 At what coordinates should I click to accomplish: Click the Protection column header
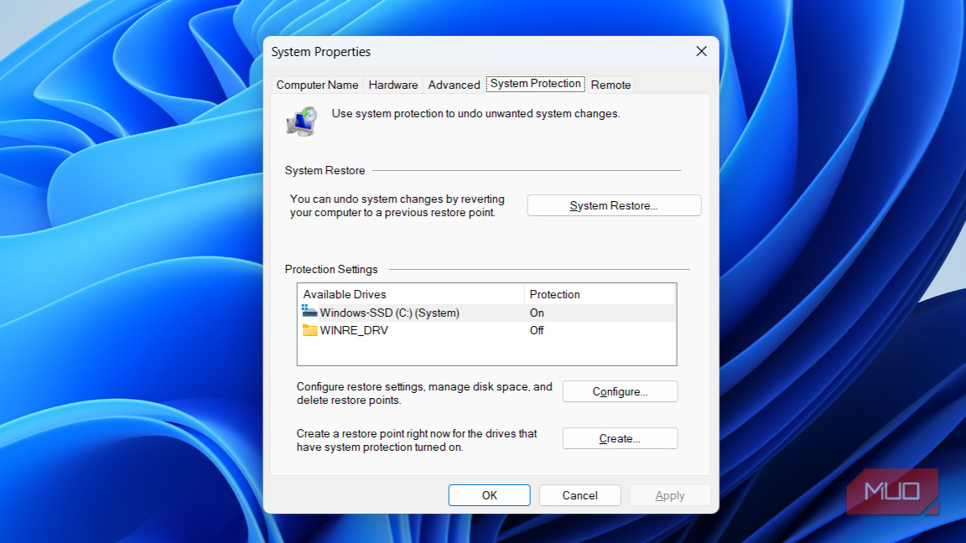[x=600, y=294]
